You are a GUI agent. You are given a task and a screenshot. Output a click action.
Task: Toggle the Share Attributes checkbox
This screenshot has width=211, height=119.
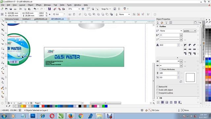161,69
